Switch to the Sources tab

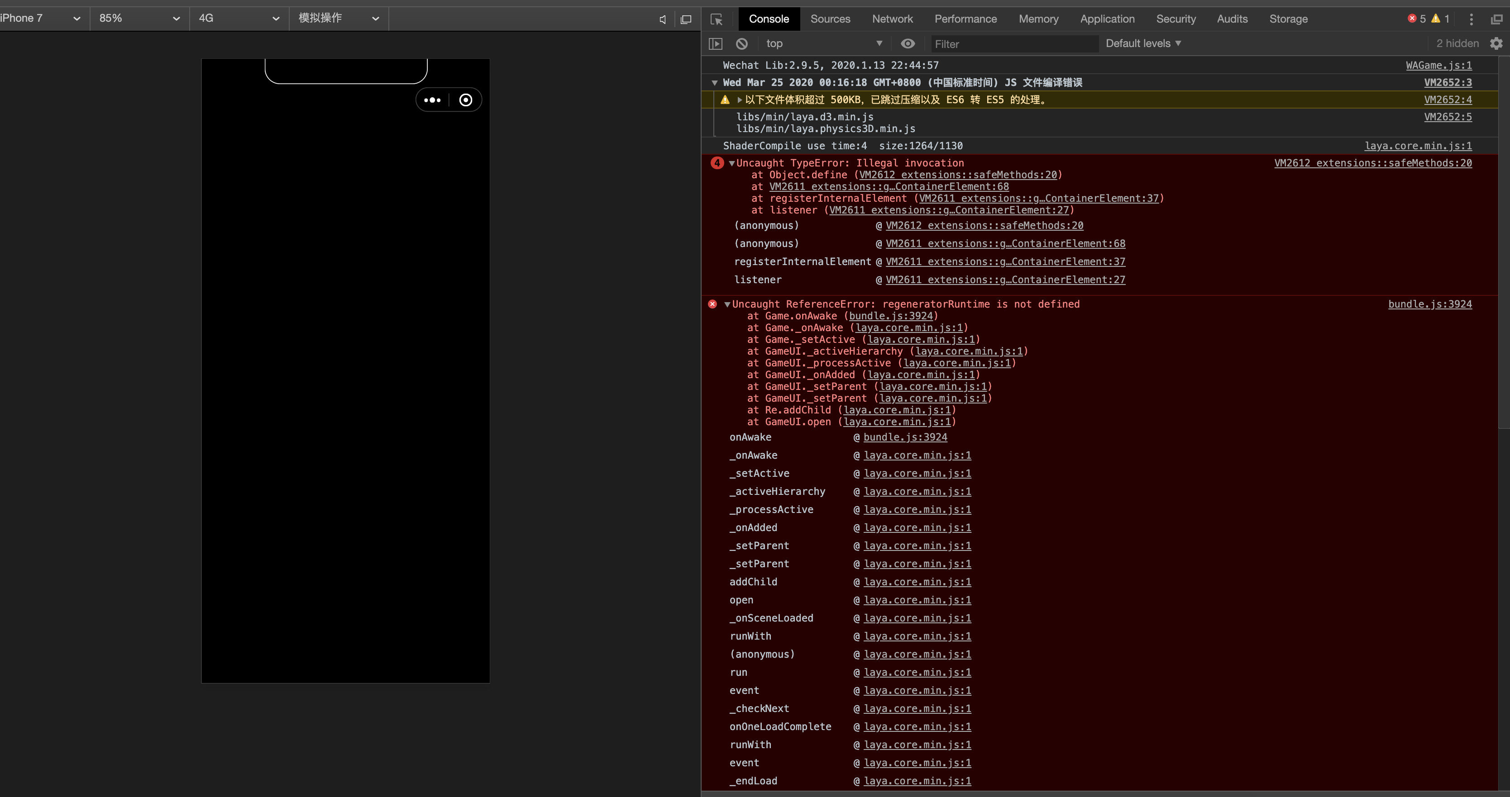coord(830,19)
